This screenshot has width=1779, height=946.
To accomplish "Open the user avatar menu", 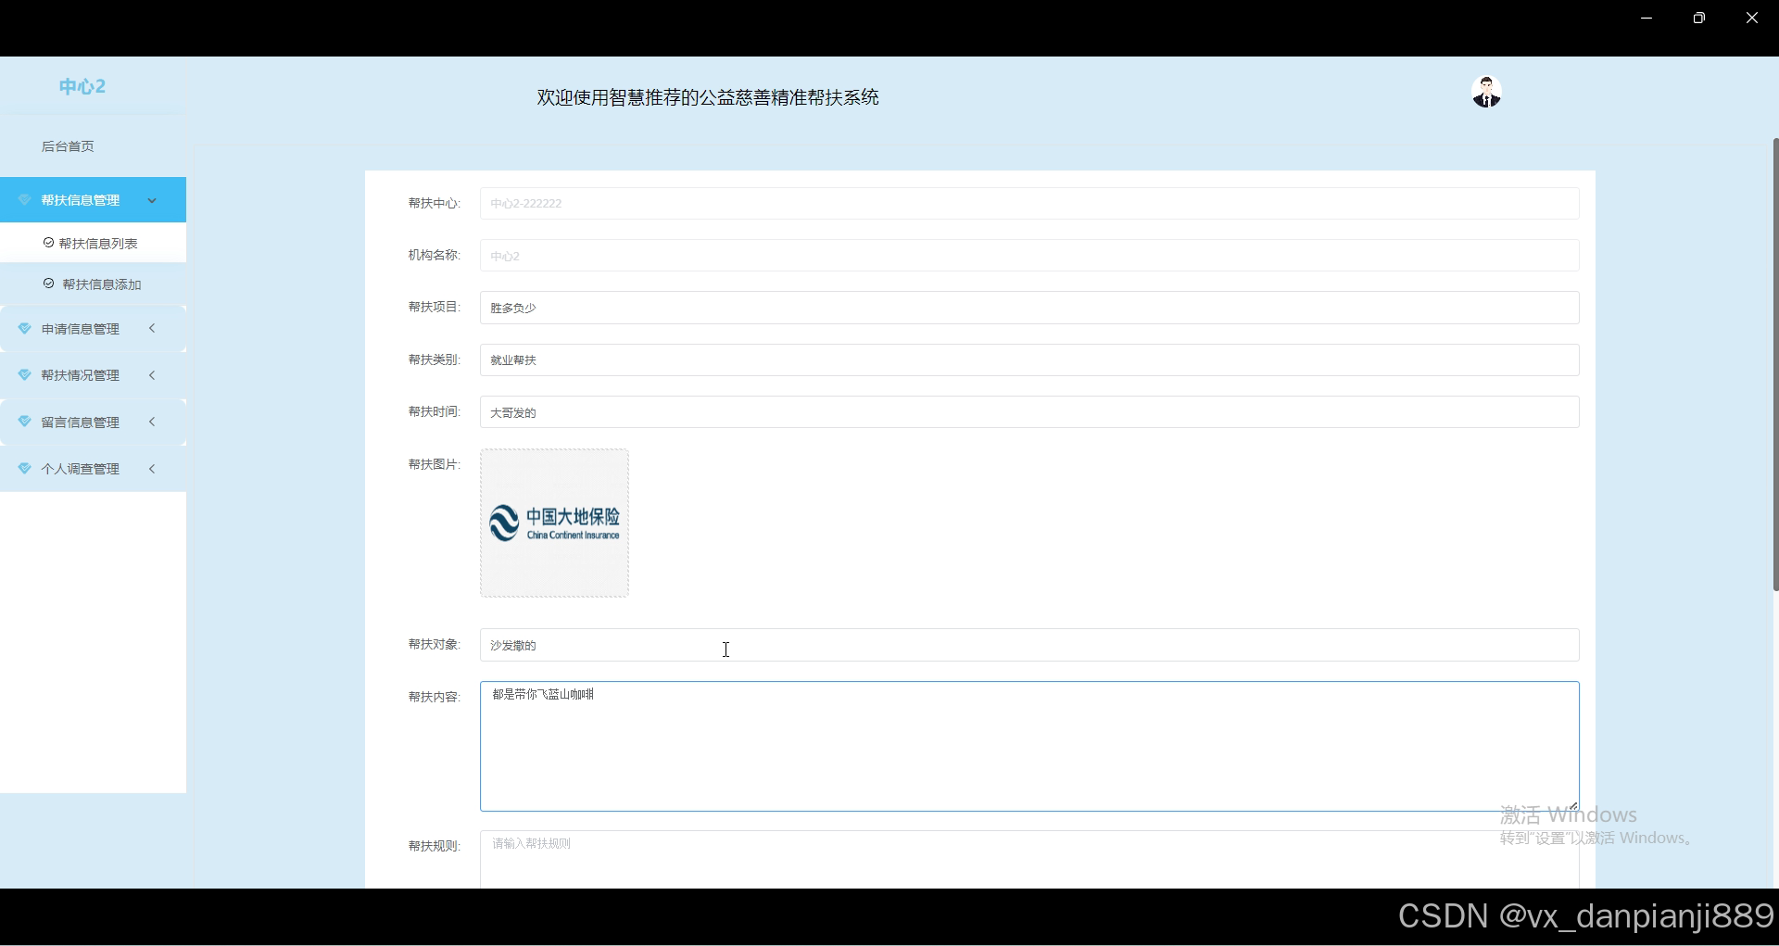I will (1486, 93).
